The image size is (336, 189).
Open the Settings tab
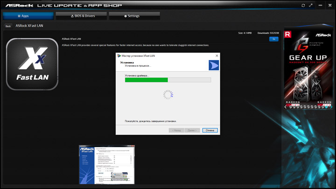134,16
